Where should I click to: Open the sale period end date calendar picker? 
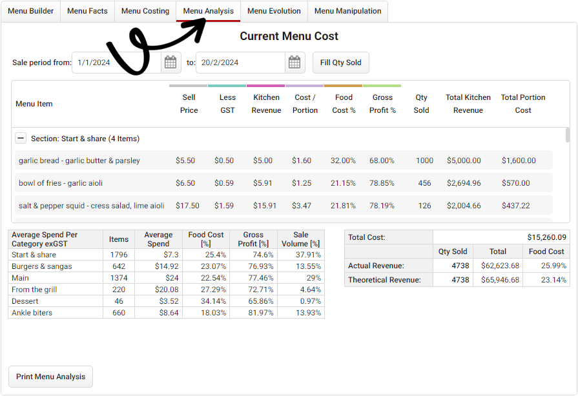click(x=294, y=62)
